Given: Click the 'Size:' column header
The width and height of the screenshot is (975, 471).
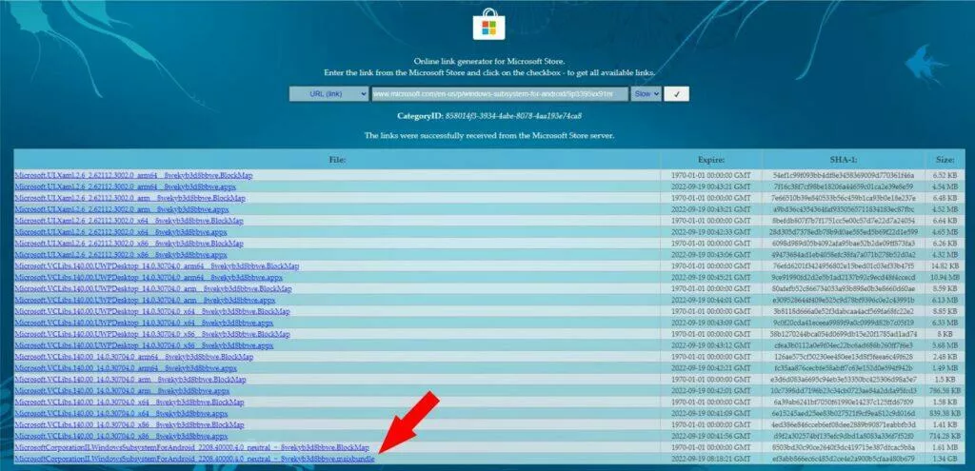Looking at the screenshot, I should 945,160.
